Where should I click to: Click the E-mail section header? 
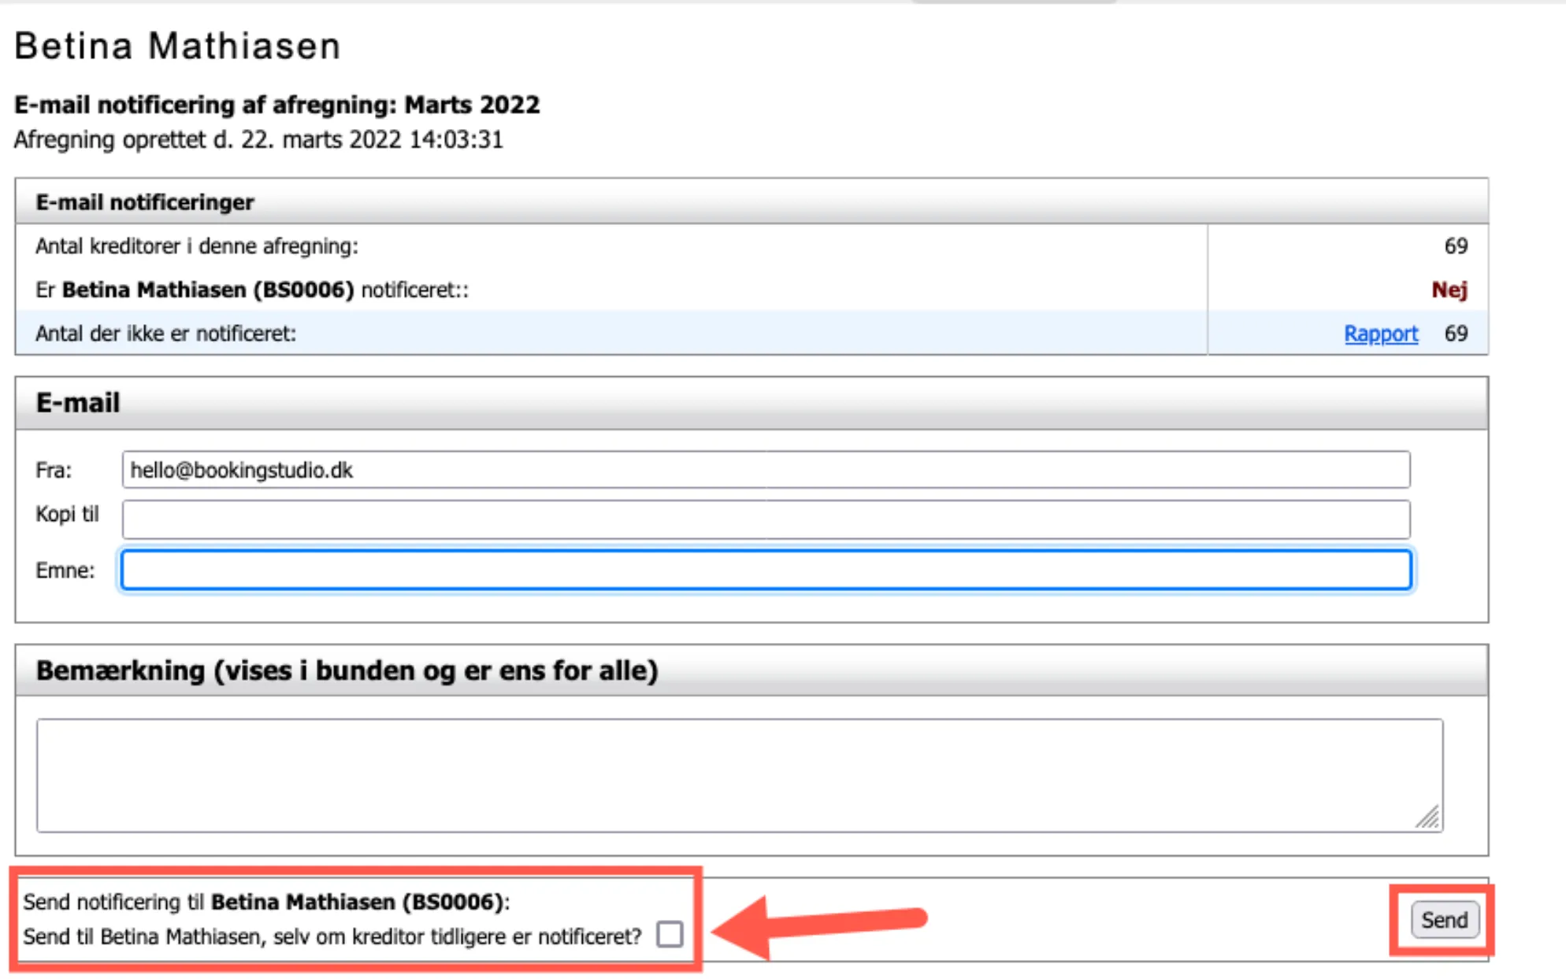click(77, 402)
